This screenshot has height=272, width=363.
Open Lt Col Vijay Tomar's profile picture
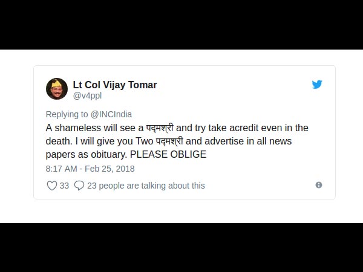pos(57,89)
